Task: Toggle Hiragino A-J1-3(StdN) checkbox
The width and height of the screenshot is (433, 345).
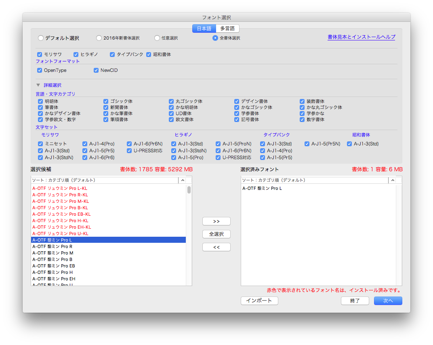Action: point(174,151)
